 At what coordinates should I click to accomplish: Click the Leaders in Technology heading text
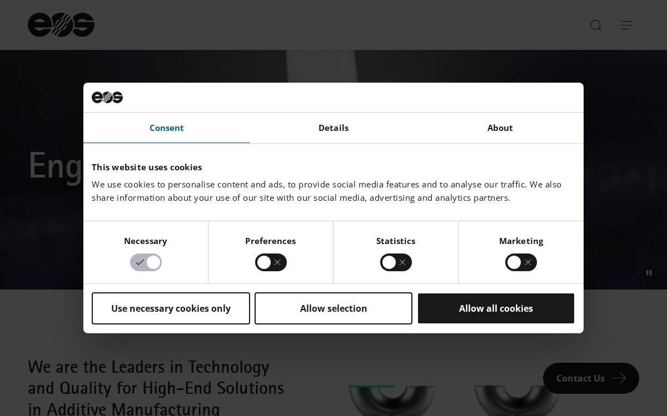click(156, 388)
